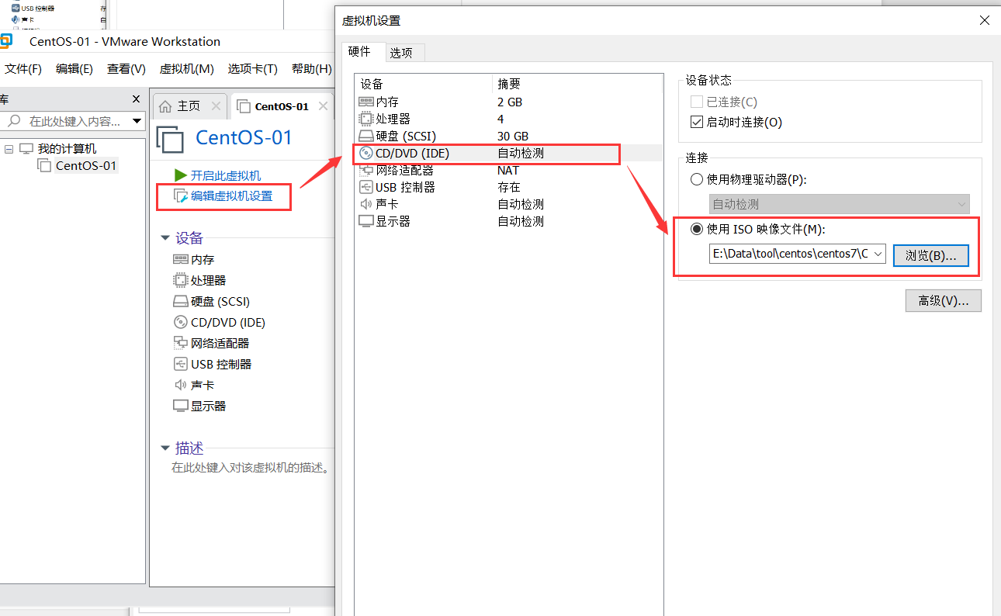Click the USB 控制器 icon in VM summary panel
1001x616 pixels.
[x=181, y=365]
